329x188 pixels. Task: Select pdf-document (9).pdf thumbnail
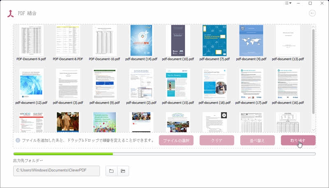click(x=104, y=84)
